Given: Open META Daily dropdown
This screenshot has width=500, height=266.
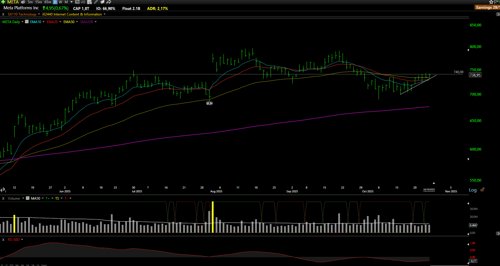Looking at the screenshot, I should coord(22,22).
